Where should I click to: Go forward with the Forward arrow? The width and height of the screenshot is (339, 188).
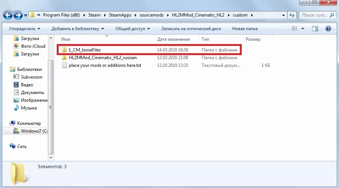coord(18,15)
